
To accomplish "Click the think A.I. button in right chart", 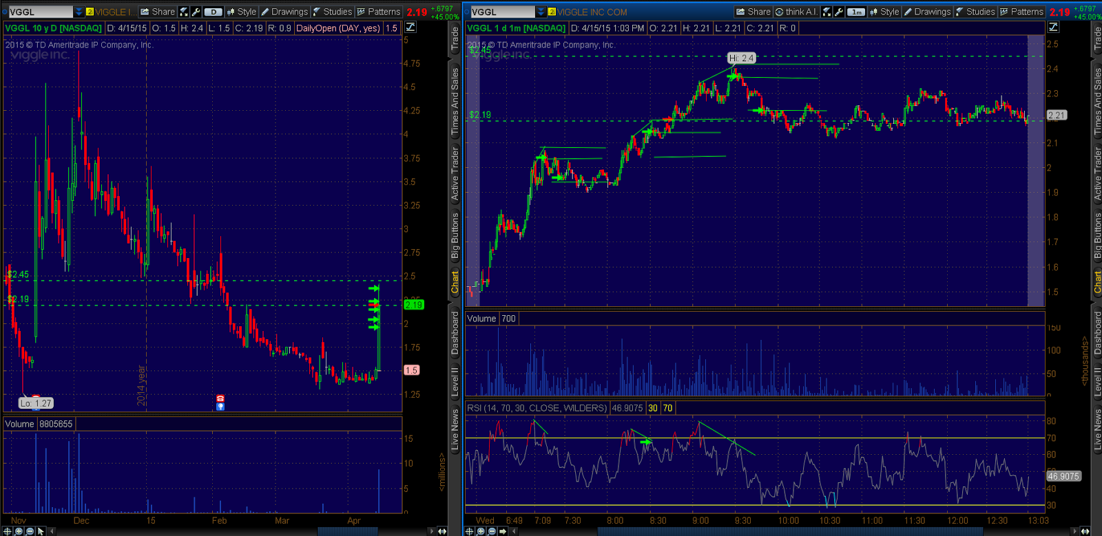I will (797, 12).
